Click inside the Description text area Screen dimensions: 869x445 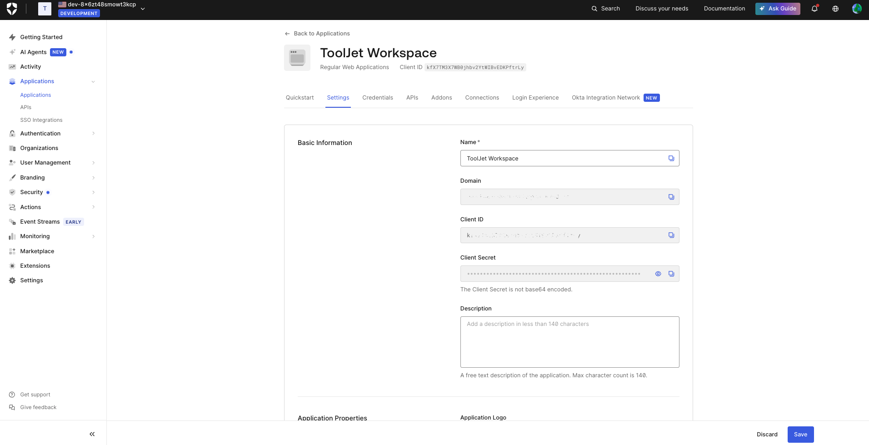569,342
